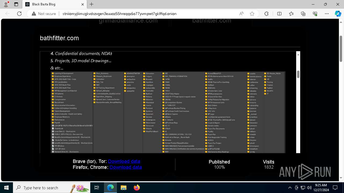Click the folder listing screenshot image
The width and height of the screenshot is (344, 193).
coord(168,112)
